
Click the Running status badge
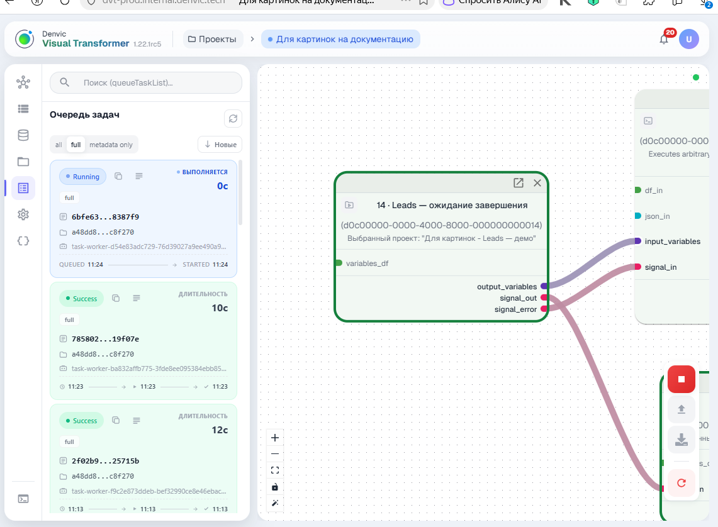[x=82, y=177]
